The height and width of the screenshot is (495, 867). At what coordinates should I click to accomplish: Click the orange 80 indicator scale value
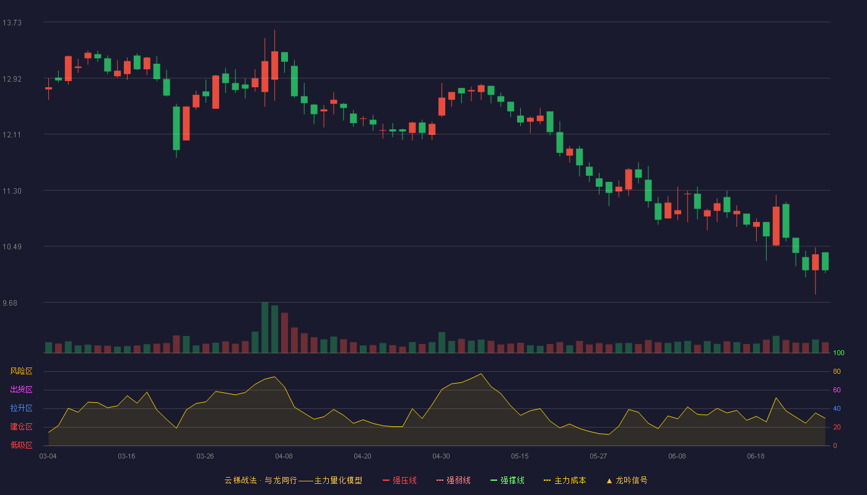tap(837, 371)
